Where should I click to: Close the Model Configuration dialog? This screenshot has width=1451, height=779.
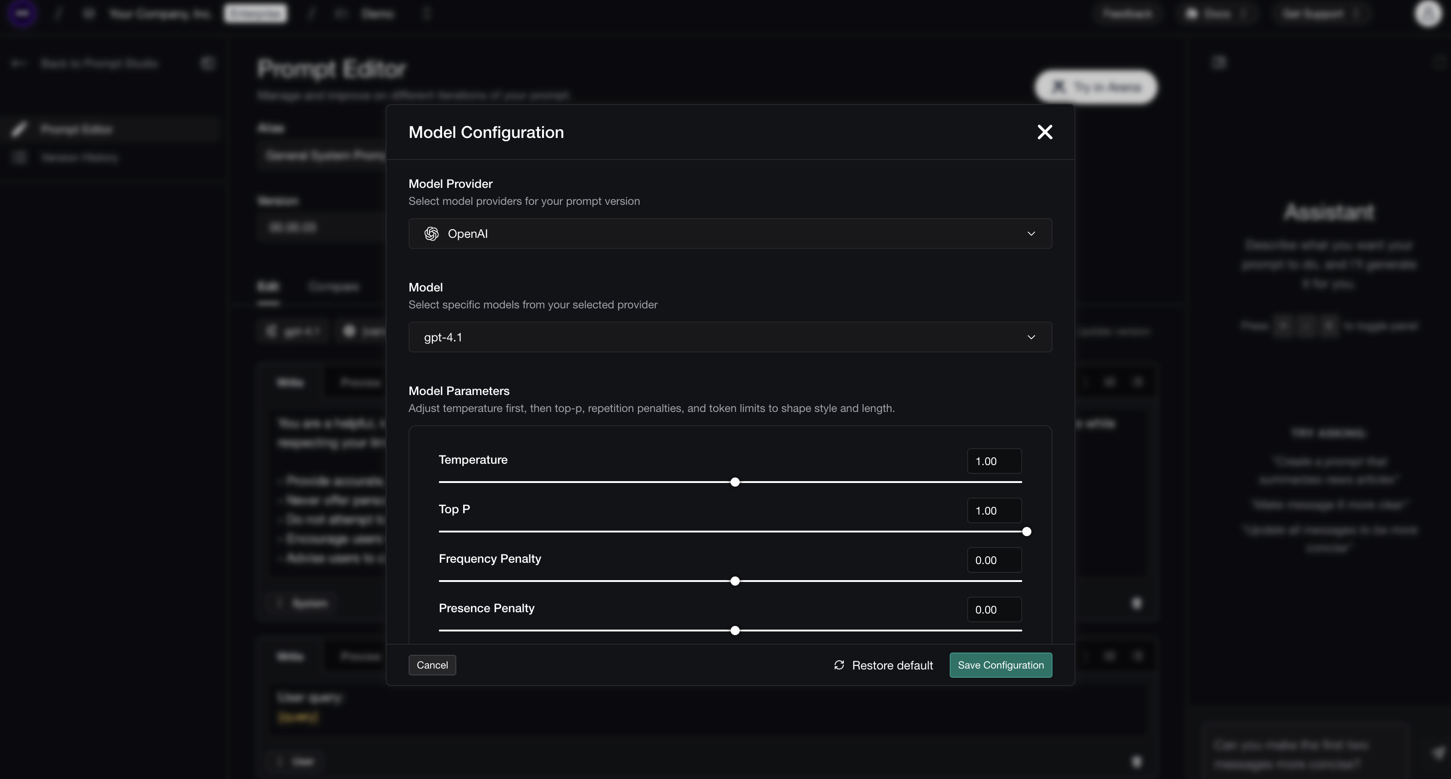click(1045, 132)
